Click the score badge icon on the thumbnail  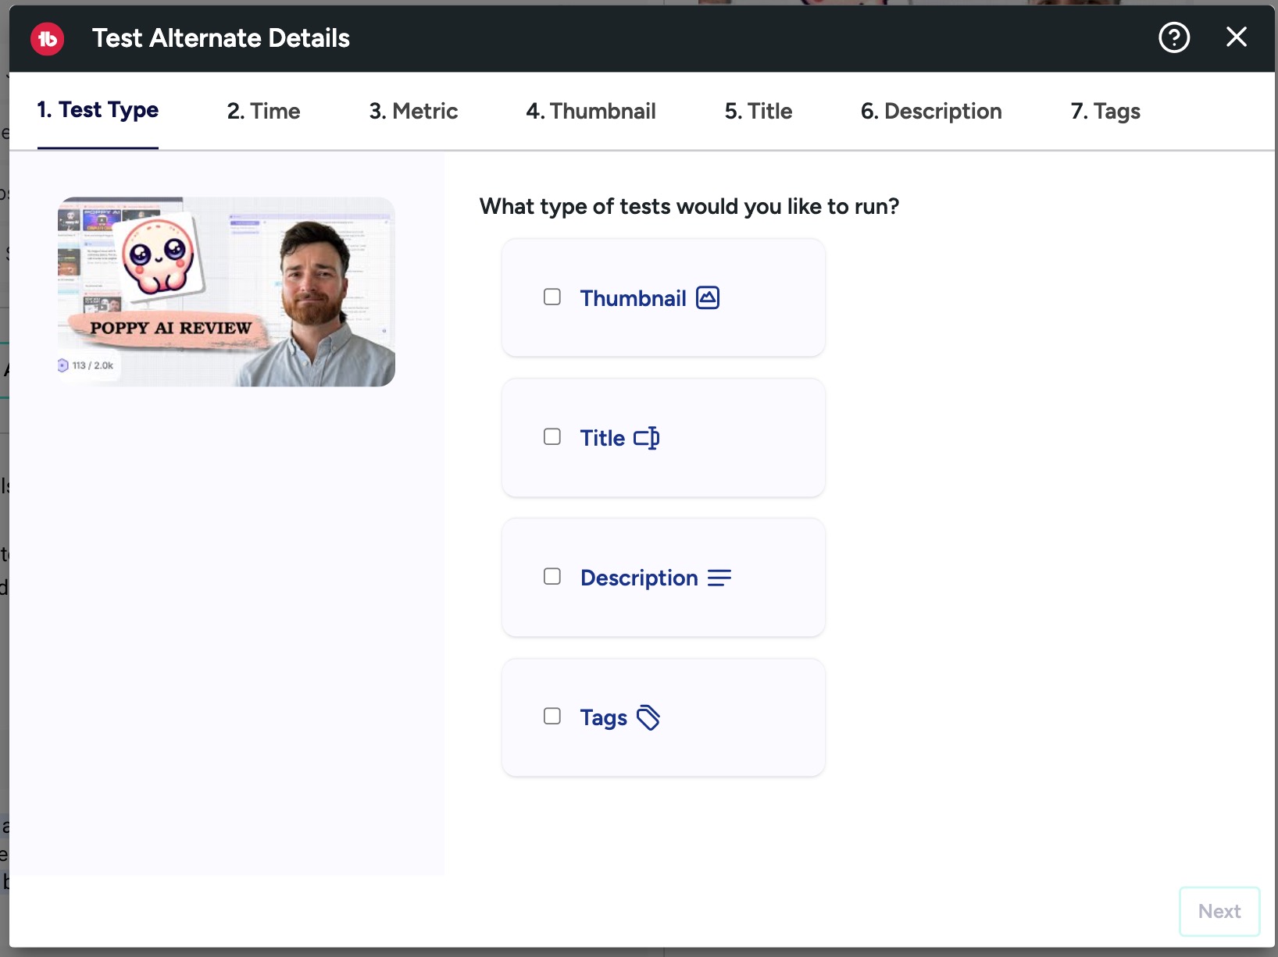(63, 365)
